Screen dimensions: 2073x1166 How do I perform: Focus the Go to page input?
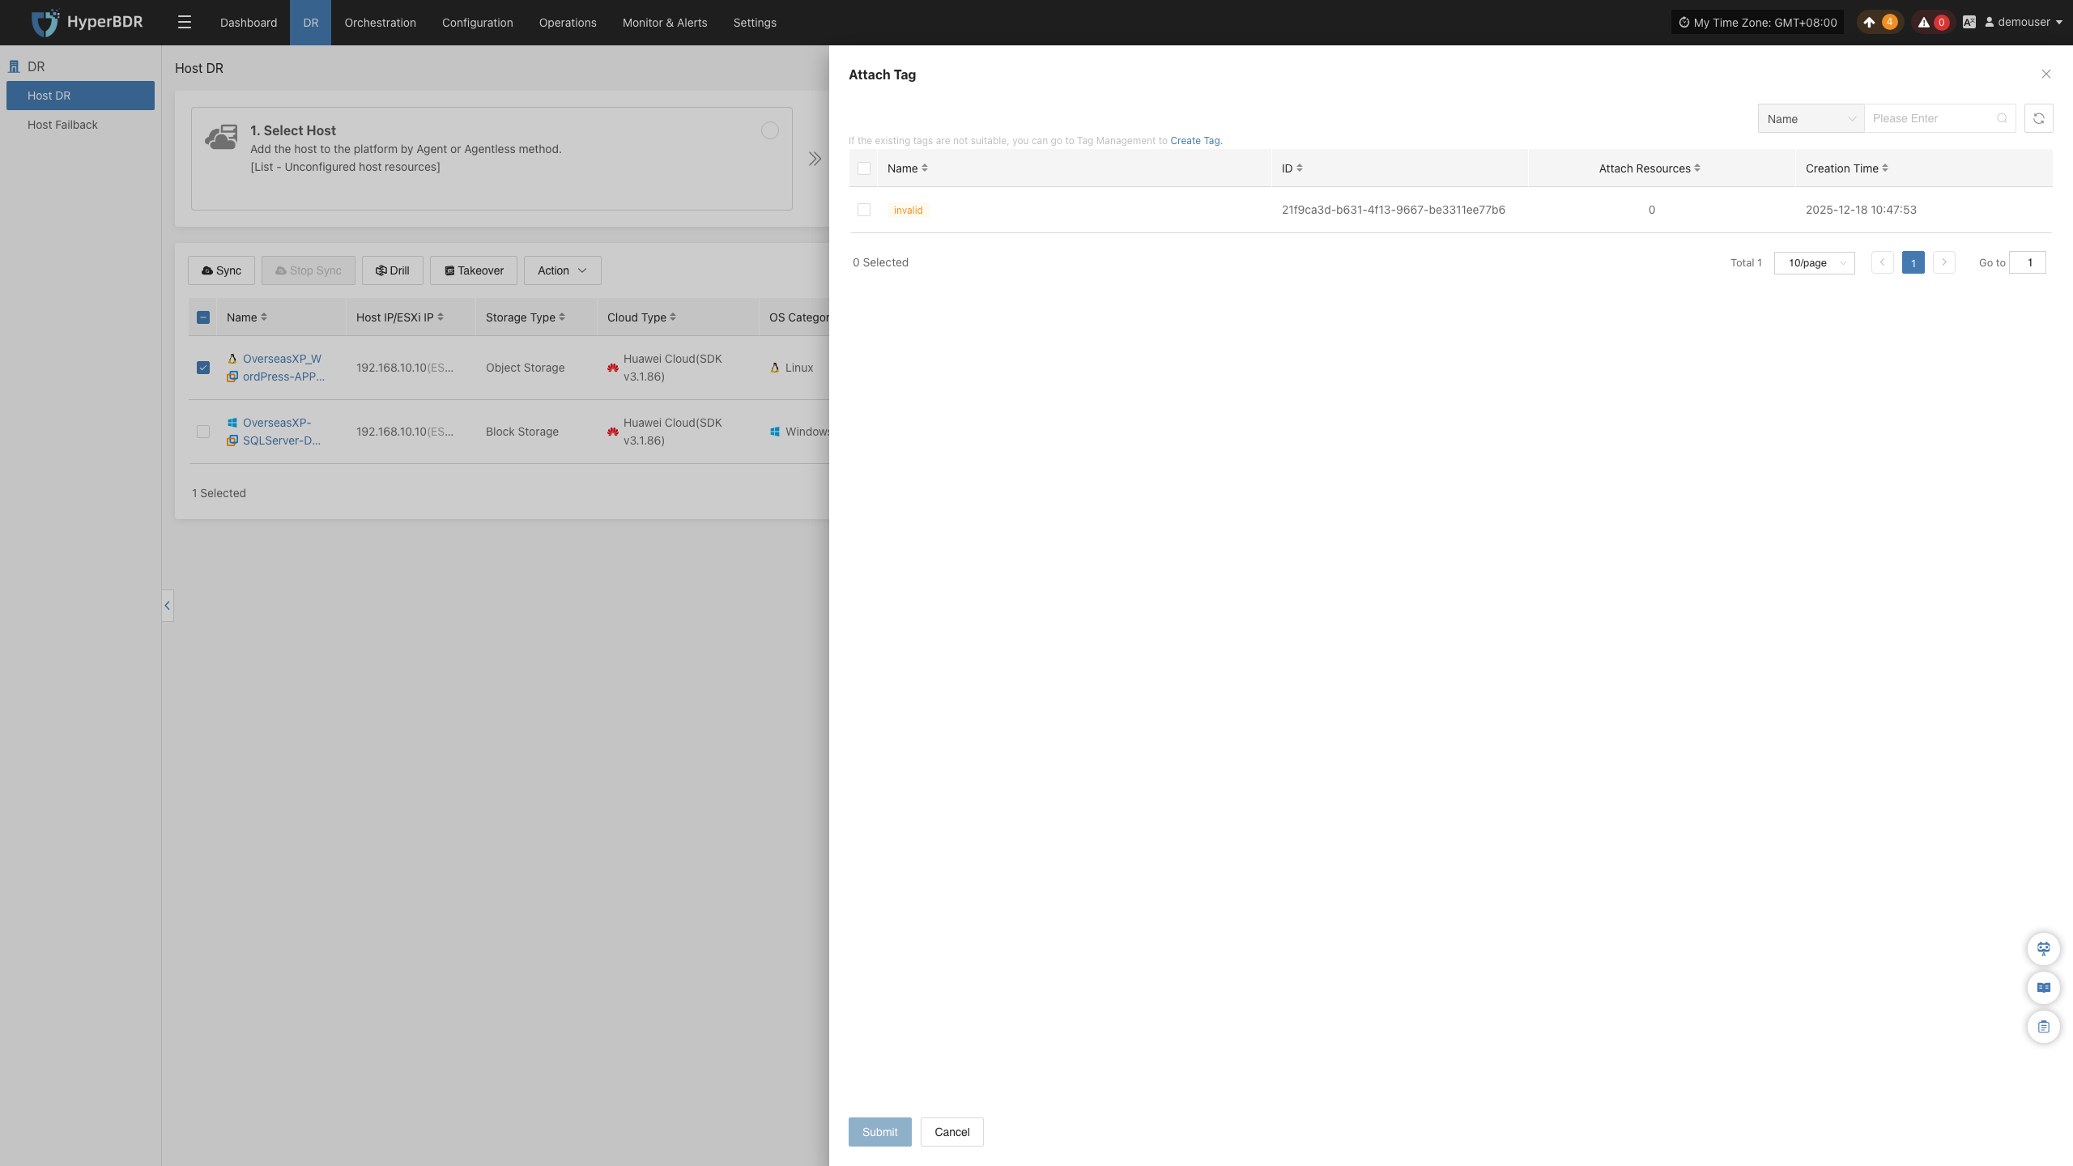click(2028, 262)
